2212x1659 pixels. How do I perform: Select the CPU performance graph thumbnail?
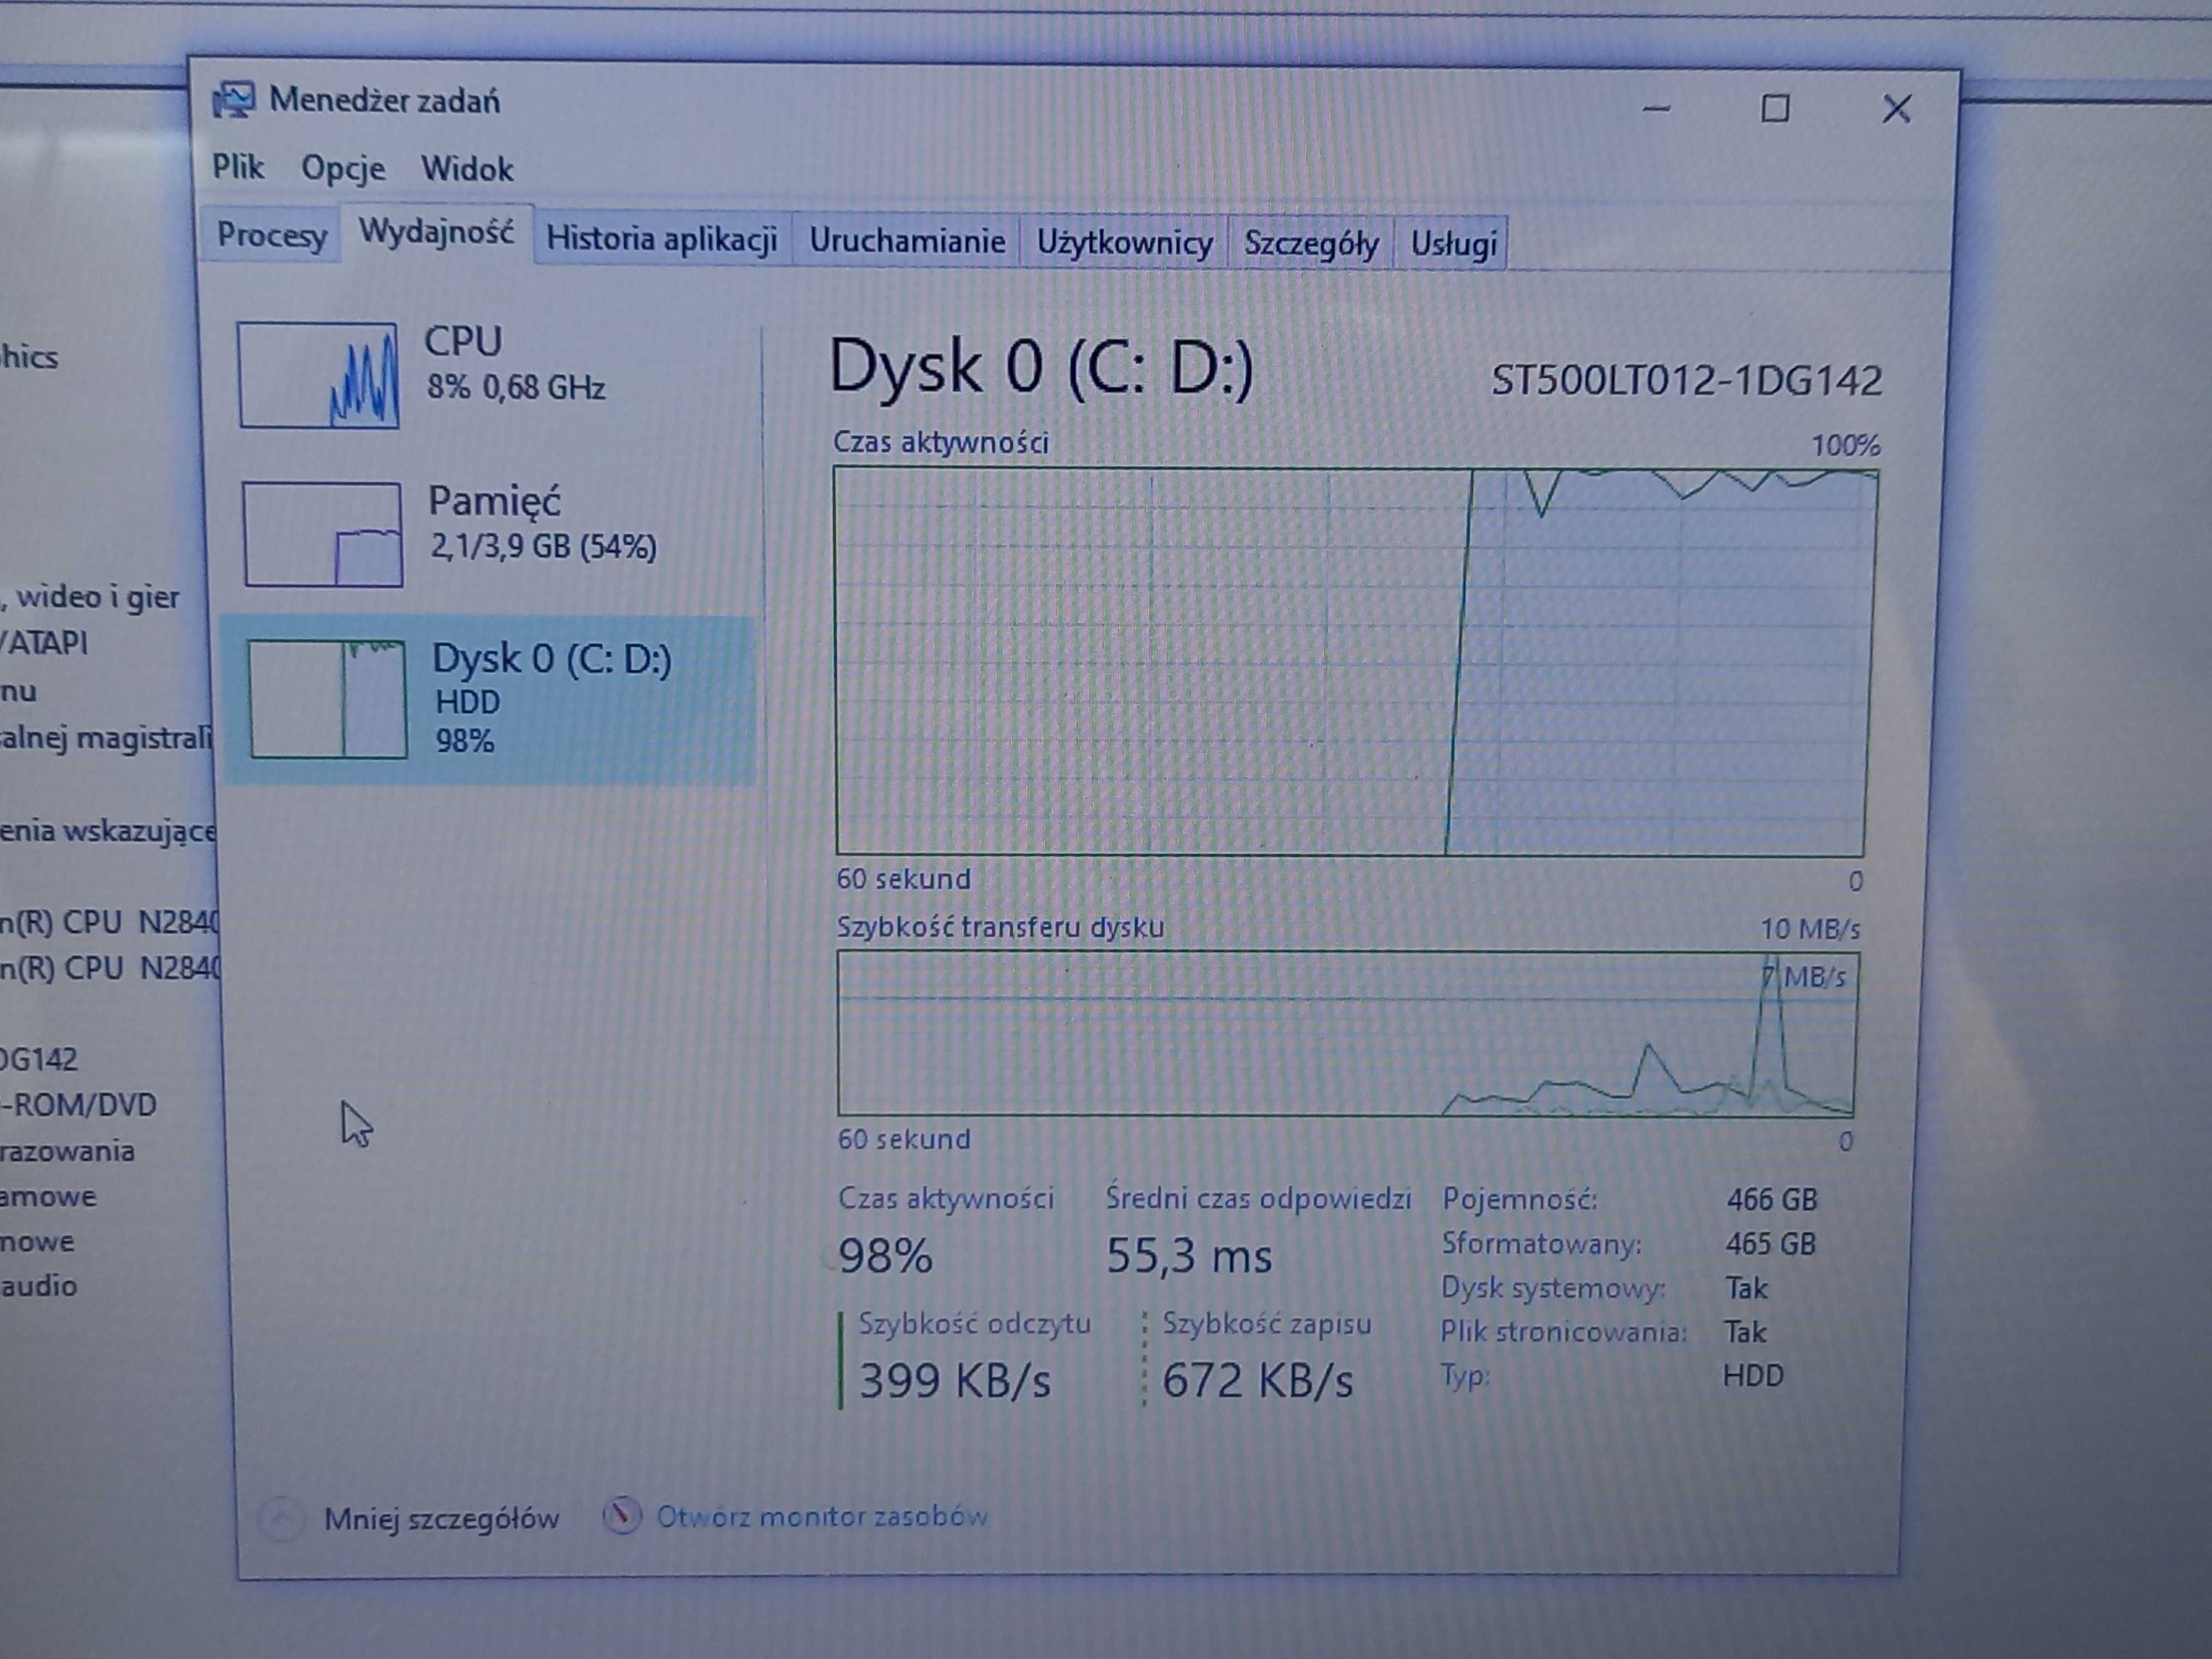pos(318,375)
